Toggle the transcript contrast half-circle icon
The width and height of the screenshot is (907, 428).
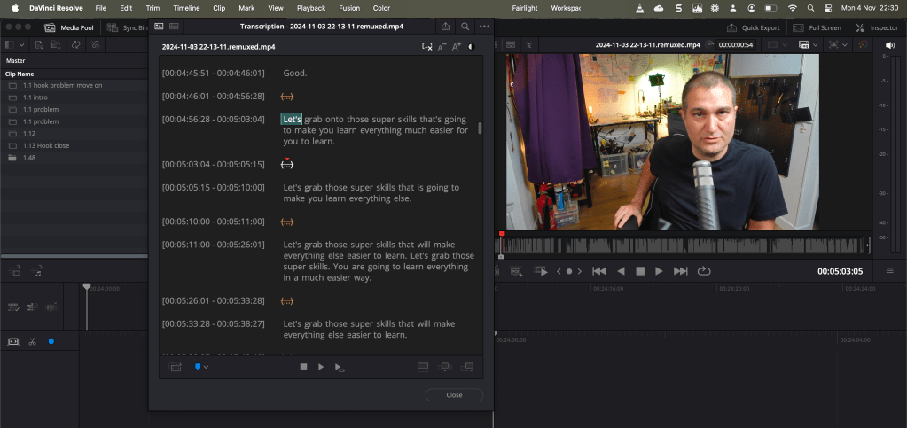471,47
